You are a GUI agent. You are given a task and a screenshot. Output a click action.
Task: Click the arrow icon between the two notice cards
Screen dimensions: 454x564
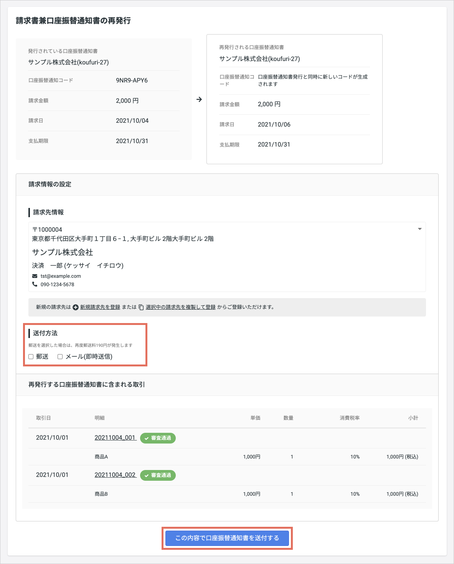(x=199, y=99)
